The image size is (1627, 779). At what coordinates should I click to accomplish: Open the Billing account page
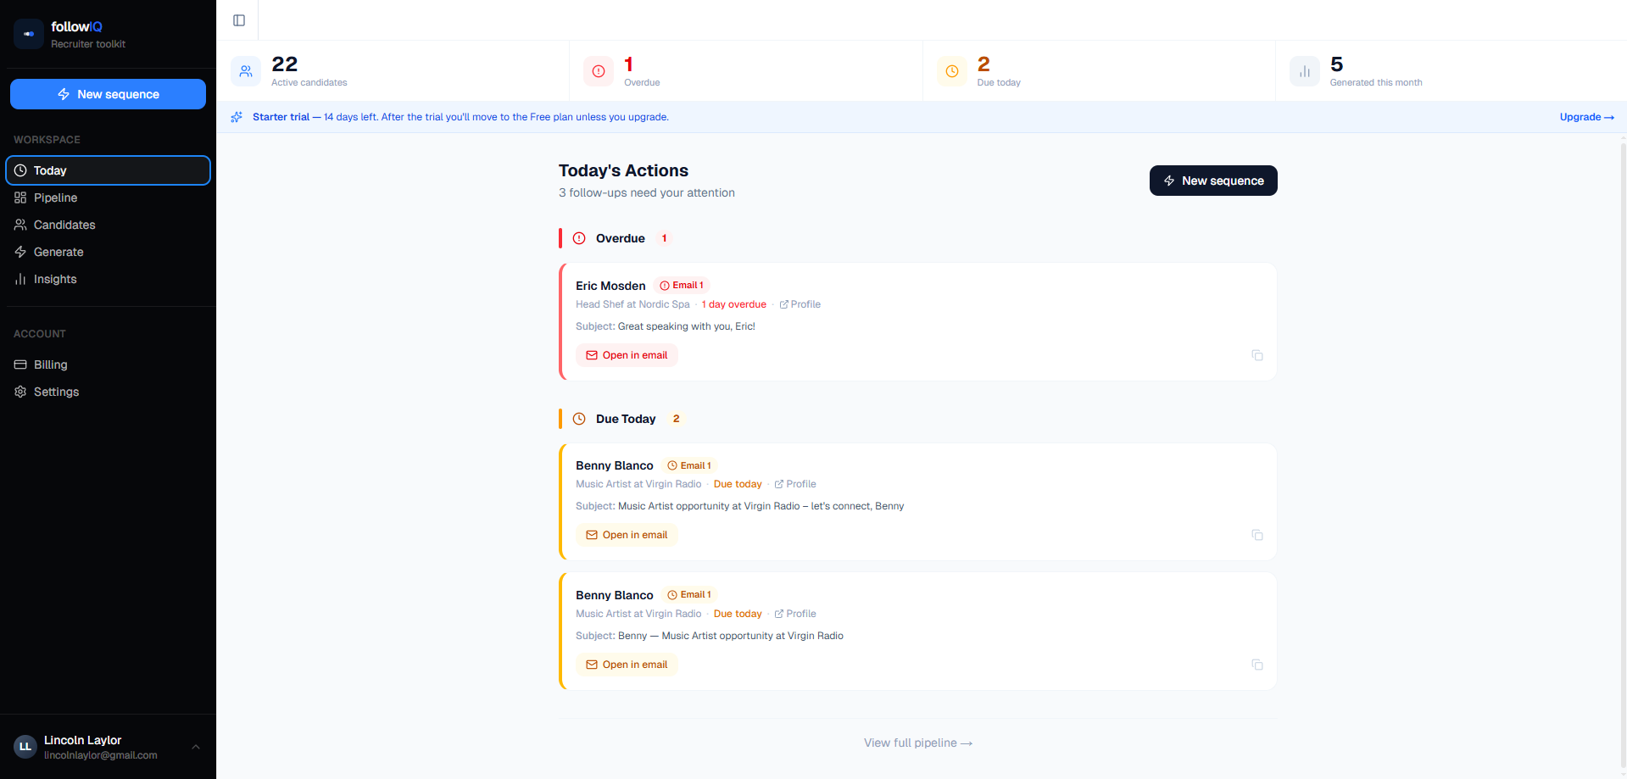pyautogui.click(x=108, y=364)
